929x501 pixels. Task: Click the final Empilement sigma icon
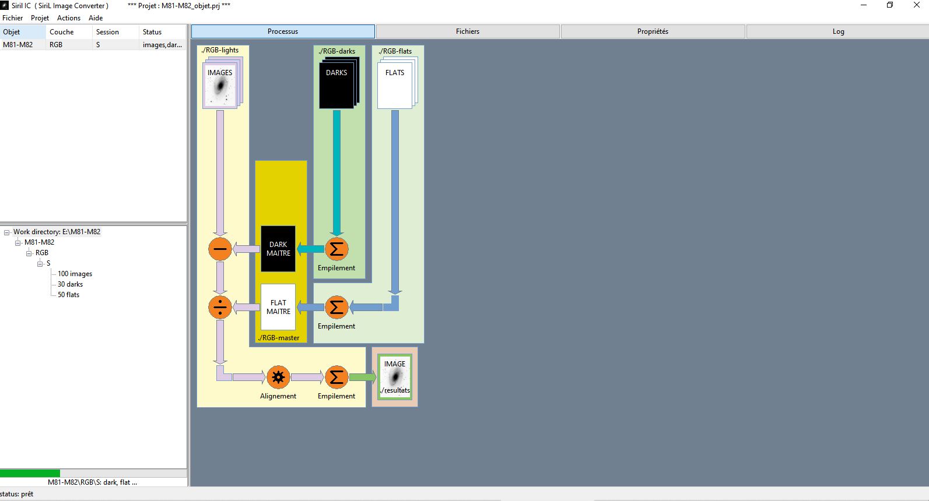point(336,377)
